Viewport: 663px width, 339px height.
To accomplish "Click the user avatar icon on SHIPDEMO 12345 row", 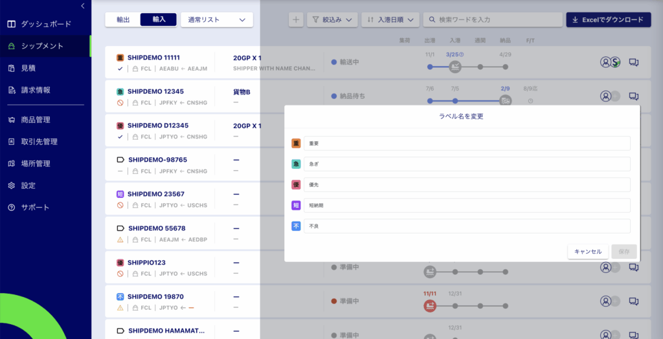I will click(x=605, y=96).
